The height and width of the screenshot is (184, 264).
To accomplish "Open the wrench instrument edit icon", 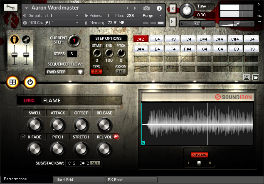I will coord(10,7).
